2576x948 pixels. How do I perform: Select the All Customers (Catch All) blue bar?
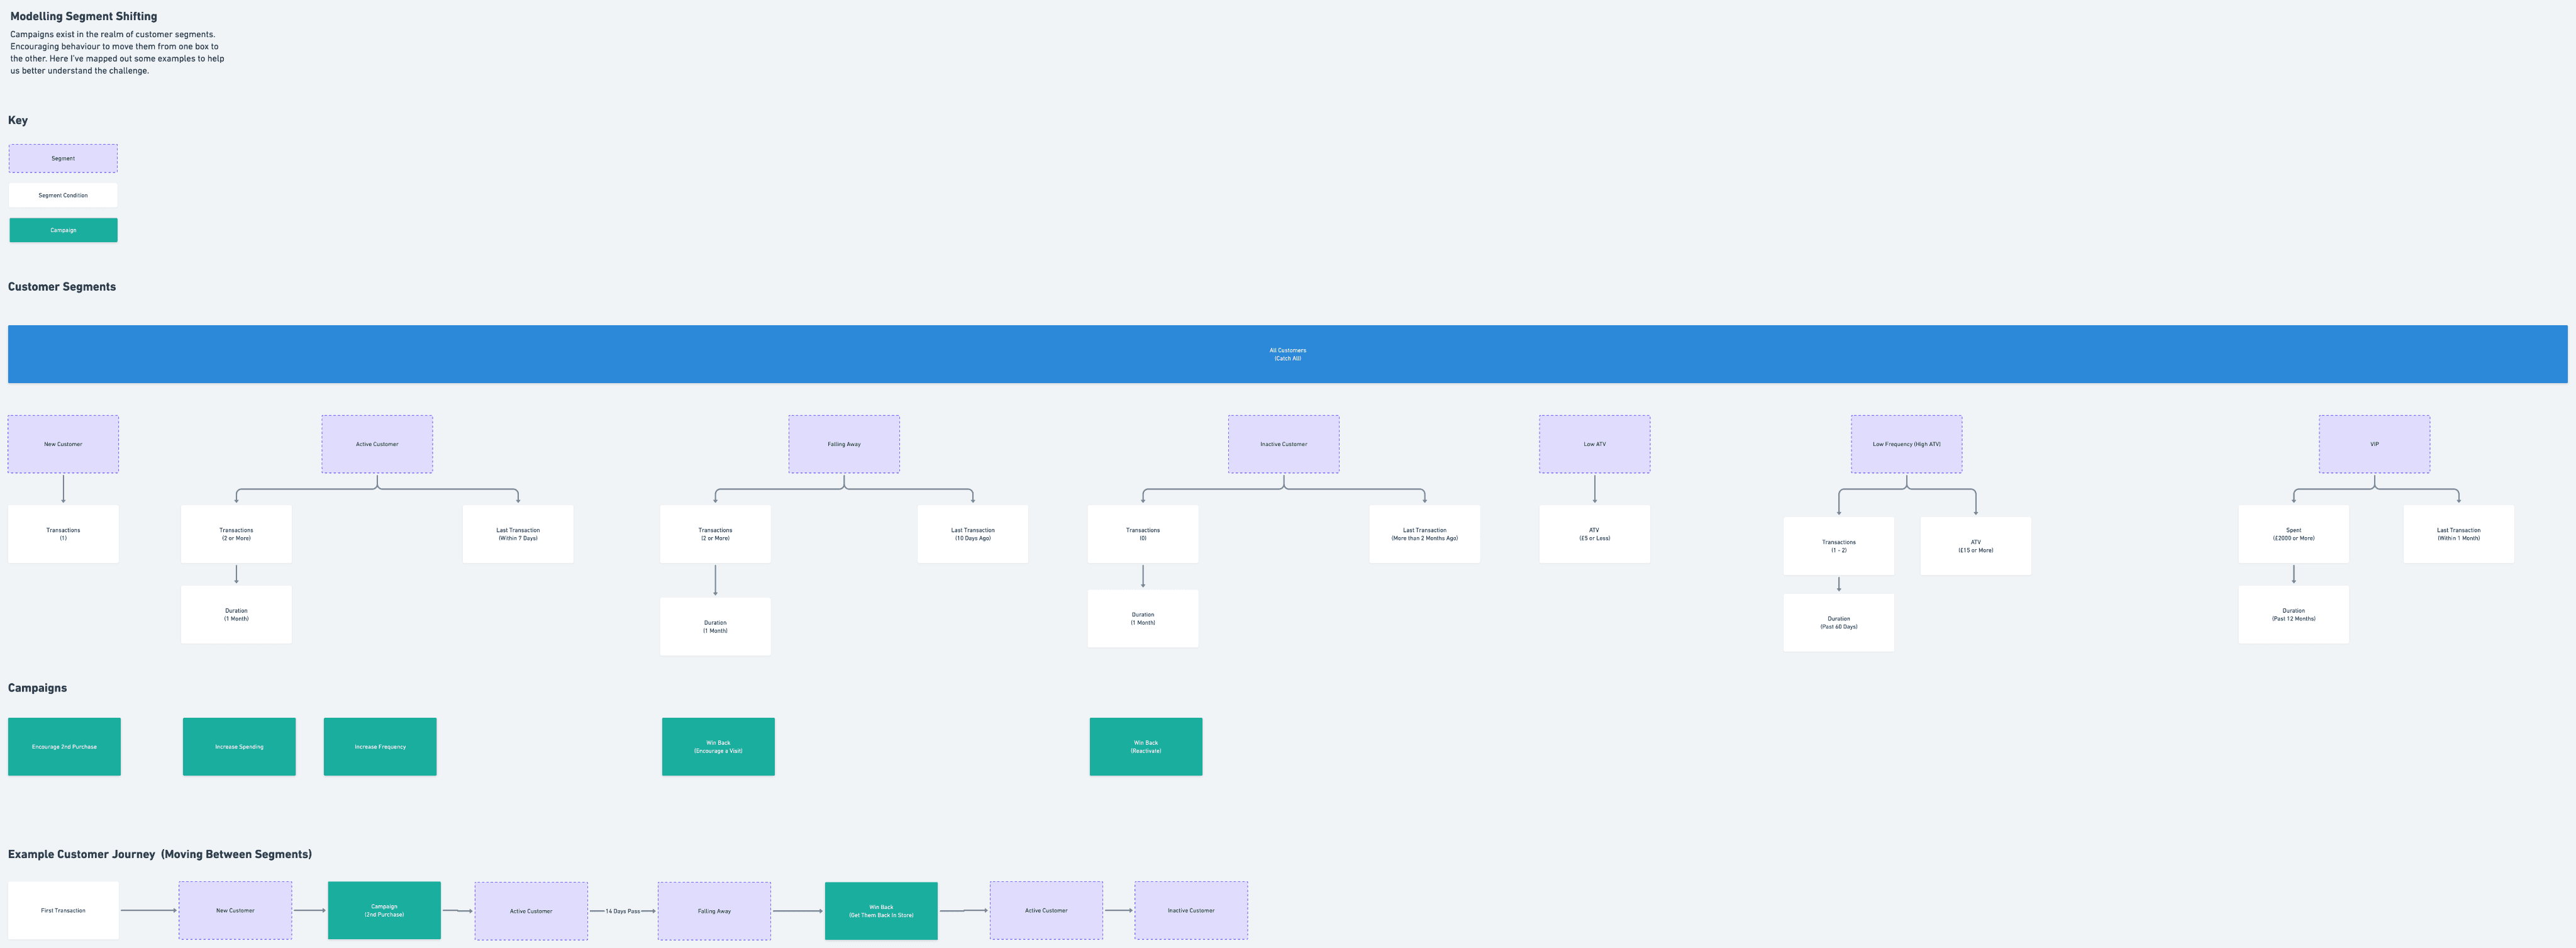tap(1287, 354)
